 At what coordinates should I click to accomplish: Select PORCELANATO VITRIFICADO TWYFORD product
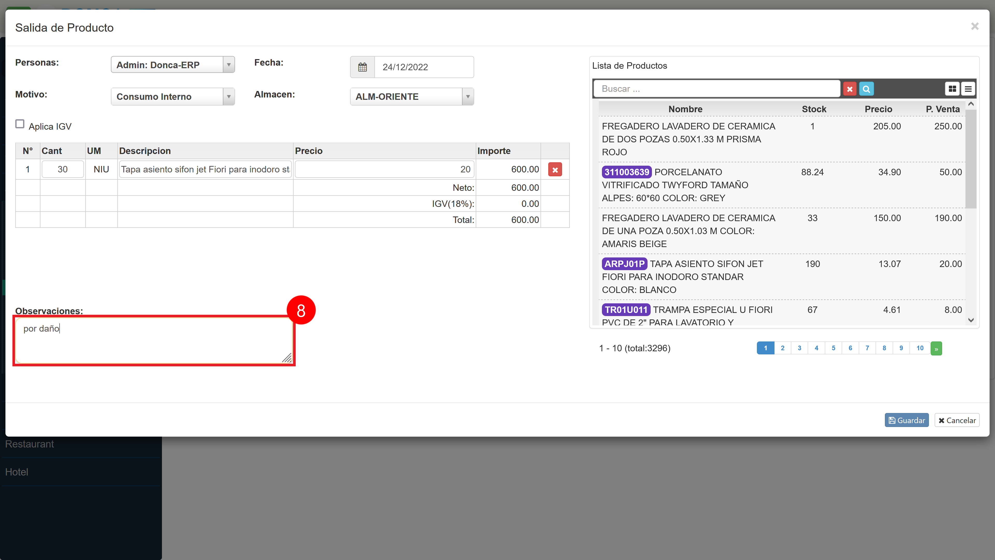(781, 185)
